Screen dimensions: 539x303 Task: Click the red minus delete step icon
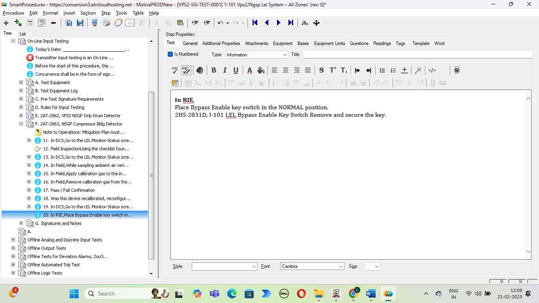pos(53,23)
